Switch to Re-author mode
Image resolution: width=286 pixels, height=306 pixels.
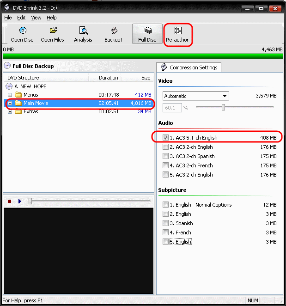pyautogui.click(x=177, y=35)
